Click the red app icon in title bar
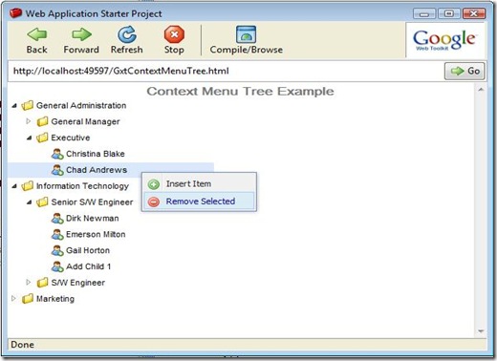497x361 pixels. pyautogui.click(x=15, y=13)
